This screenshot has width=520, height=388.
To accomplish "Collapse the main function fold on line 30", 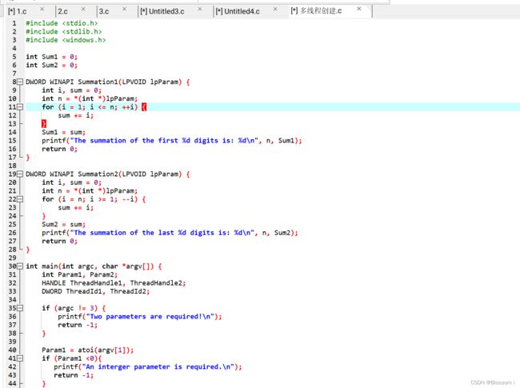I will click(20, 266).
